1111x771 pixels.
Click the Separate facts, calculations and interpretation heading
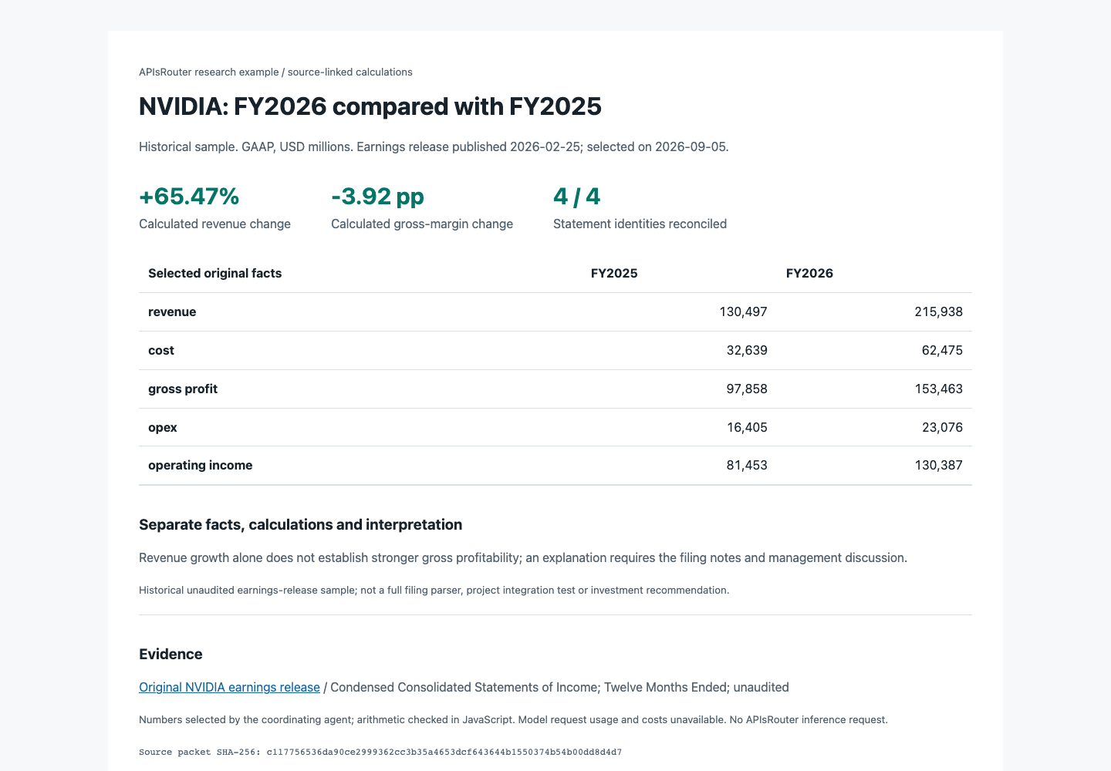pos(301,524)
